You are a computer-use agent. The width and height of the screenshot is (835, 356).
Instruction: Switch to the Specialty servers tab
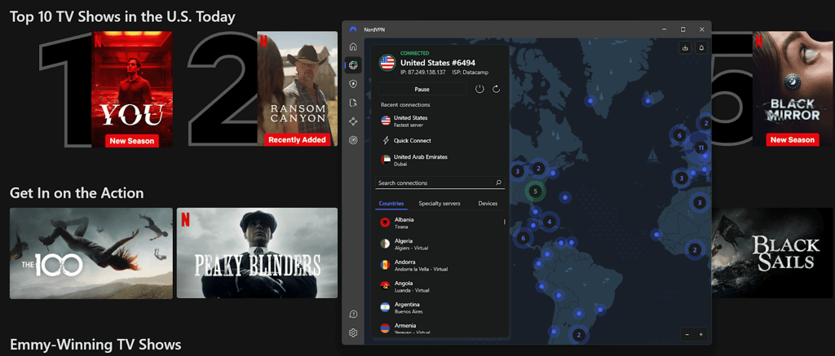point(440,204)
